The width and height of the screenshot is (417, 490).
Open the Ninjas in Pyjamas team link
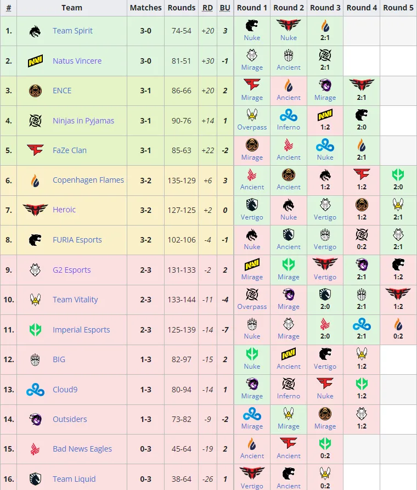click(x=83, y=121)
